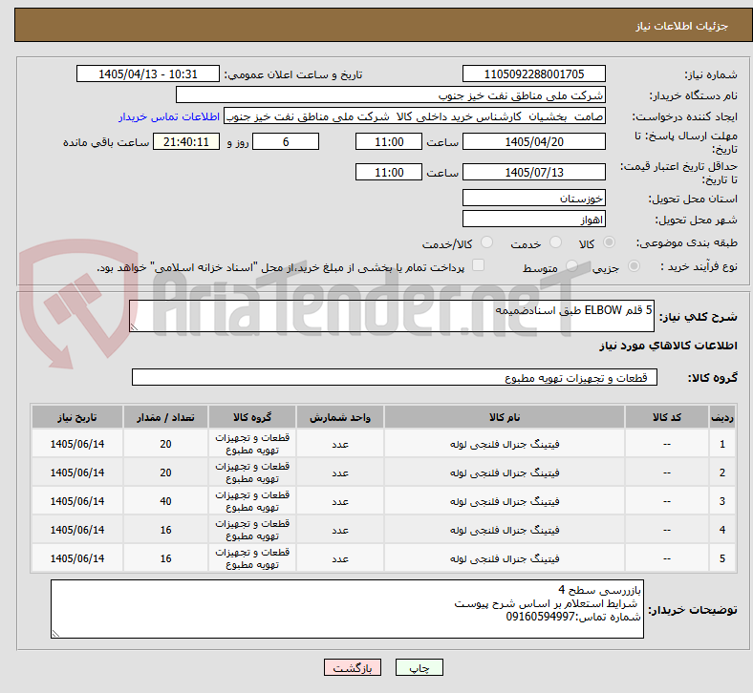Click the goods group field قطعات و تجهیزات

pyautogui.click(x=395, y=377)
